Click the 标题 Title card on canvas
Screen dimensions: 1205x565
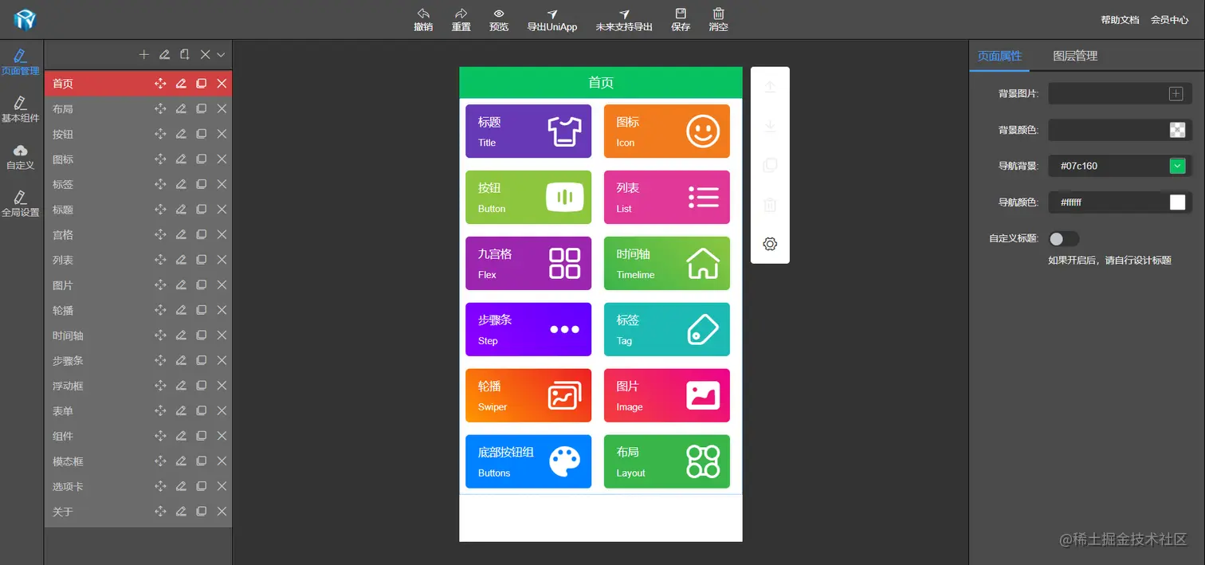(528, 131)
